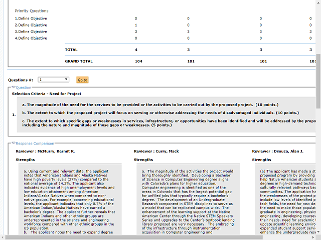Viewport: 321px width, 240px height.
Task: Open second Define Objective priority question
Action: point(31,25)
